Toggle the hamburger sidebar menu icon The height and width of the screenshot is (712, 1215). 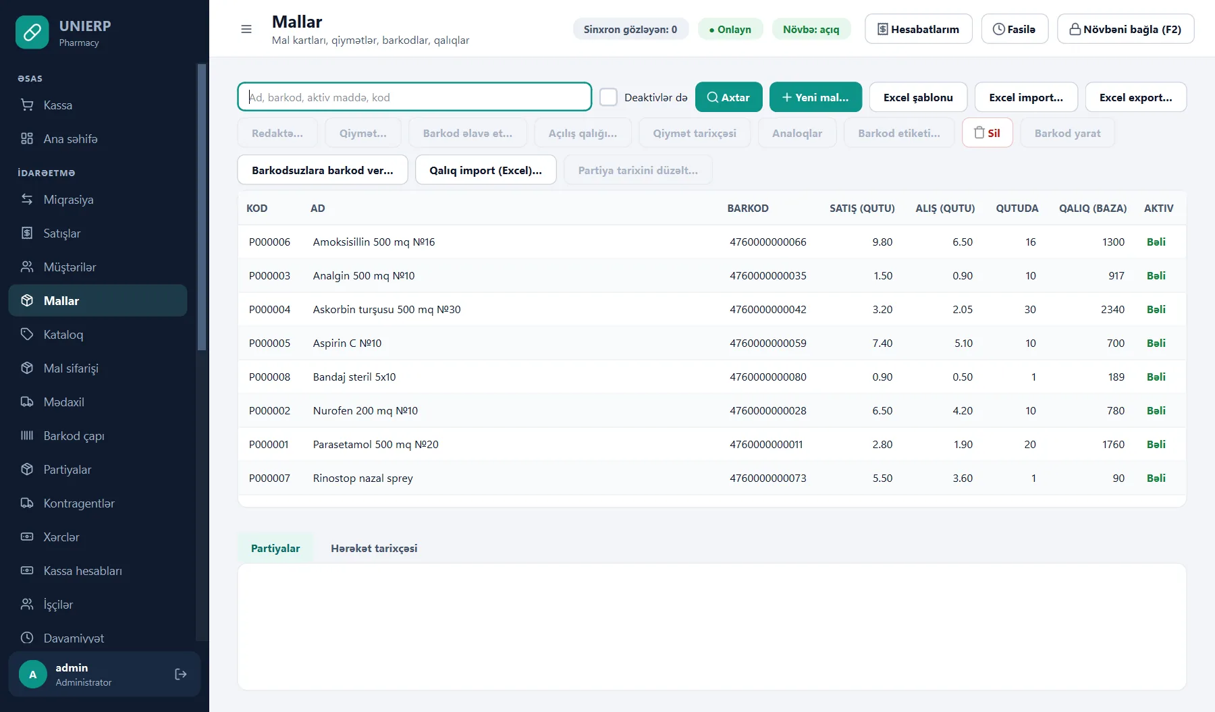(x=246, y=29)
